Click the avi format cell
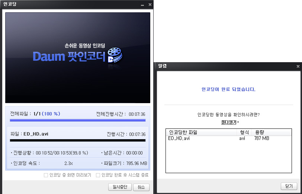The image size is (302, 194). click(242, 138)
